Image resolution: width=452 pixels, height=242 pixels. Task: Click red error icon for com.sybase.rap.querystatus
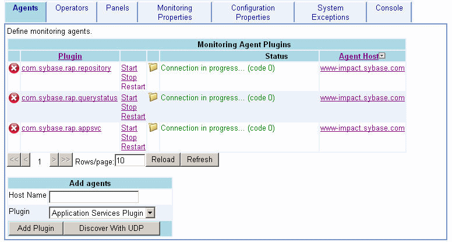[x=13, y=98]
